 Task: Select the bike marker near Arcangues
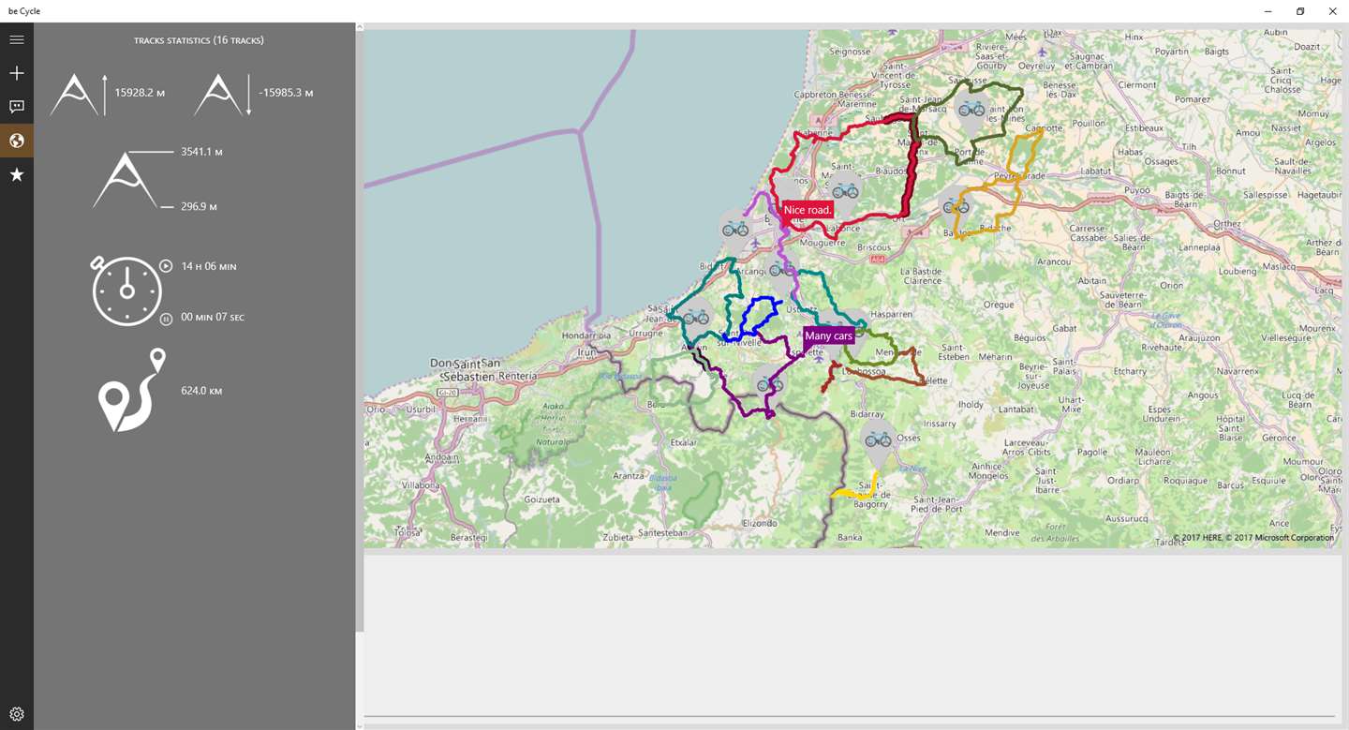(x=781, y=272)
